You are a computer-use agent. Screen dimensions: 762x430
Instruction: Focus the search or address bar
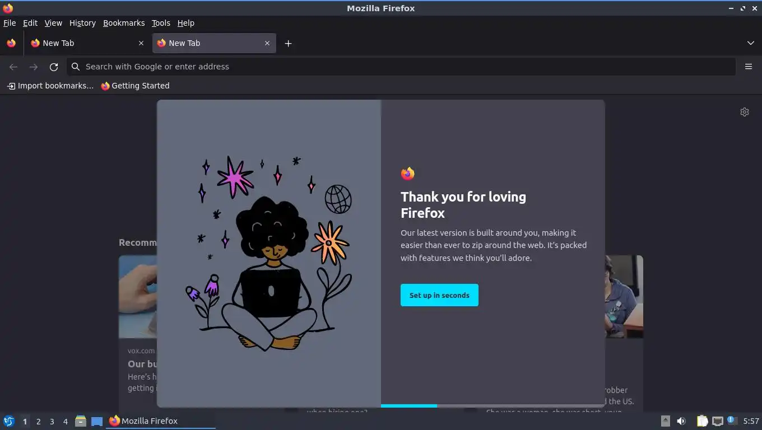401,67
